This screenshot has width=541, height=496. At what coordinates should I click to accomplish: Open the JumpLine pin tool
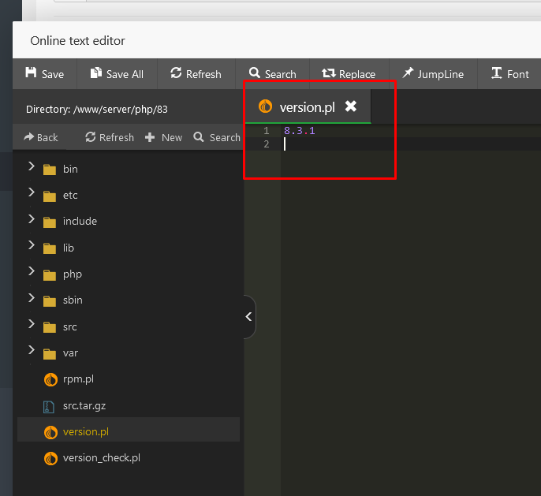[x=432, y=74]
